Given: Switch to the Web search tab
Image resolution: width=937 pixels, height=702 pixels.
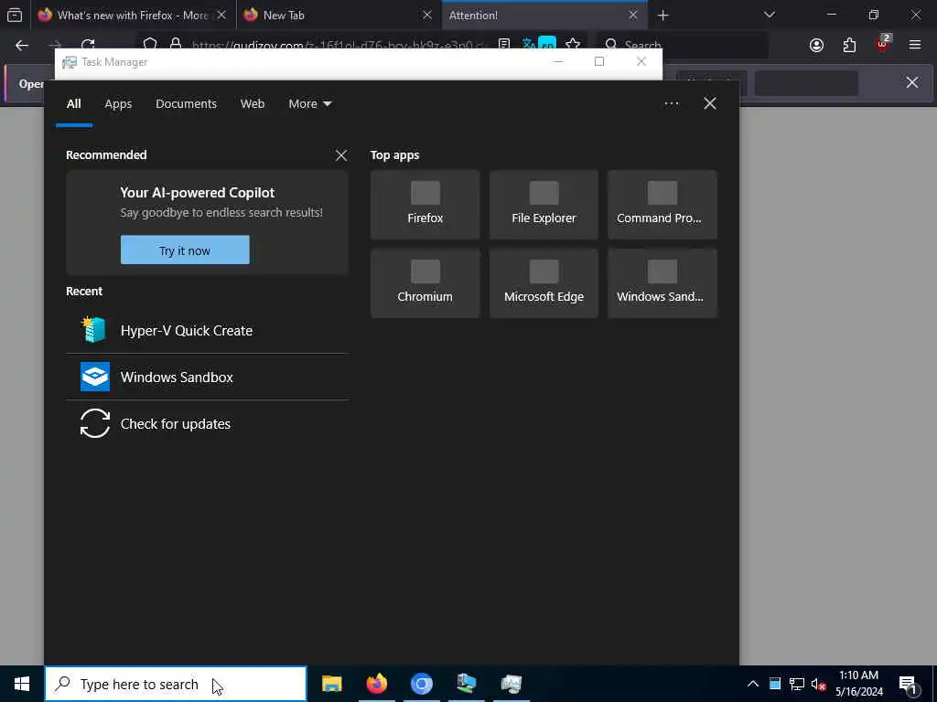Looking at the screenshot, I should coord(253,104).
